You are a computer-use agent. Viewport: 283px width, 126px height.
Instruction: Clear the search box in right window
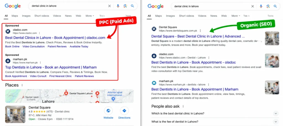[x=253, y=6]
